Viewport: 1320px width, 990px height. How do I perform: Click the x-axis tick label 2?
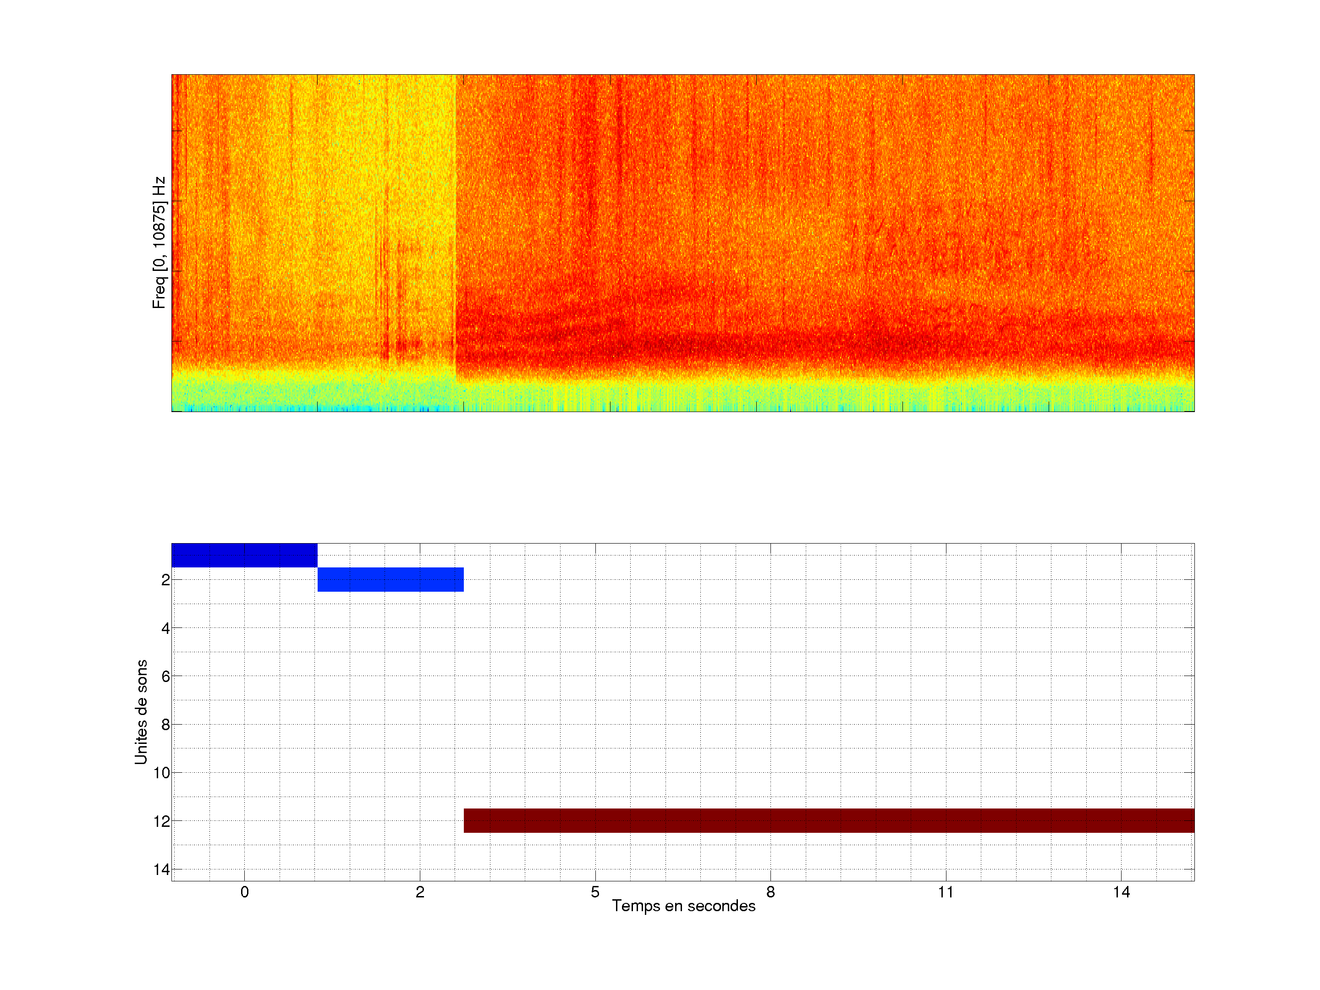[x=419, y=892]
